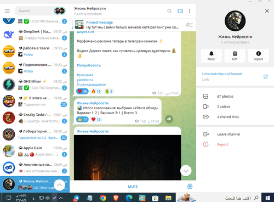The width and height of the screenshot is (274, 202).
Task: Open File Explorer from the taskbar
Action: click(168, 198)
